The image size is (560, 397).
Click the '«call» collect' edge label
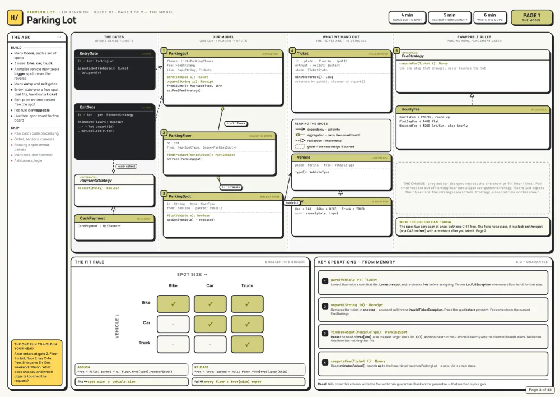pyautogui.click(x=127, y=167)
